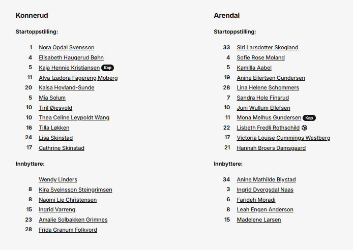
Task: Open Kaisa Hovland-Sunde player page
Action: (x=67, y=87)
